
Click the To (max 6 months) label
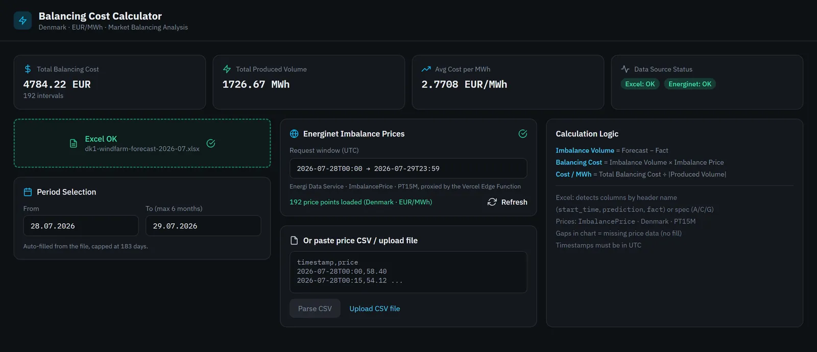tap(174, 209)
